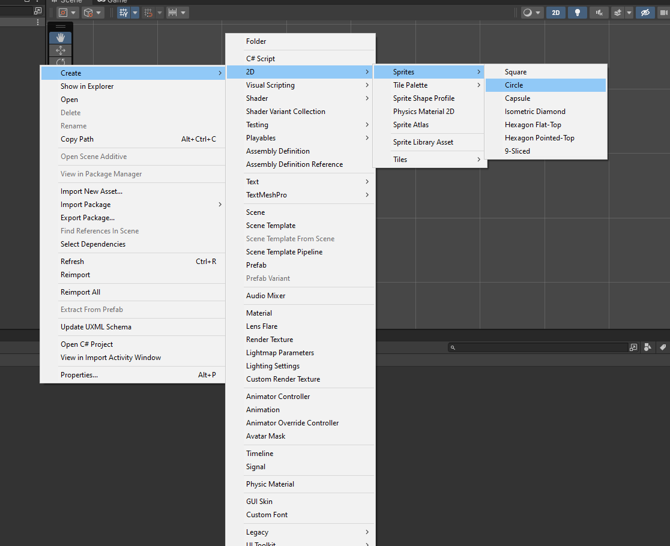The height and width of the screenshot is (546, 670).
Task: Click search by type icon in Project panel
Action: click(648, 347)
